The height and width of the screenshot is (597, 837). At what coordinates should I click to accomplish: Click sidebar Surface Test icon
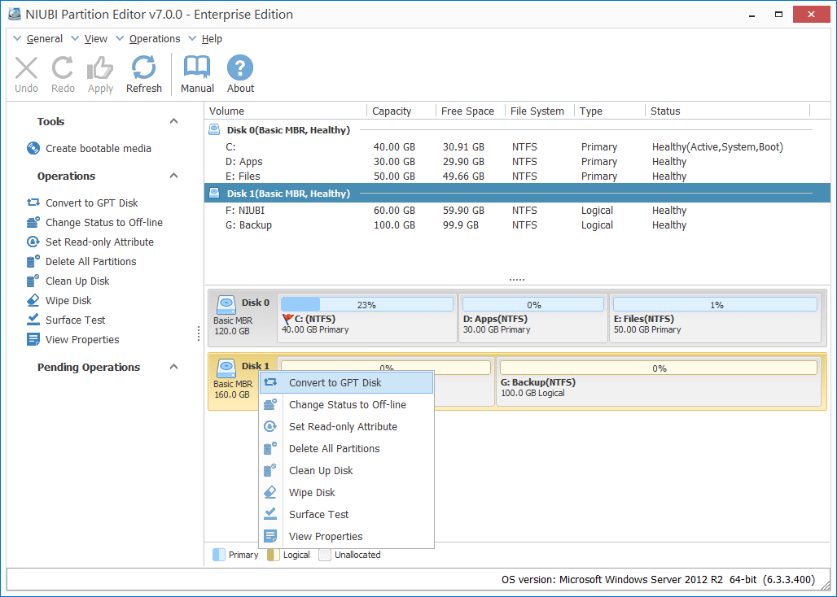click(33, 320)
